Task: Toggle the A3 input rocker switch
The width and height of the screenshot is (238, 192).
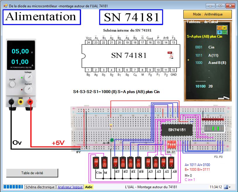Action: coord(148,163)
